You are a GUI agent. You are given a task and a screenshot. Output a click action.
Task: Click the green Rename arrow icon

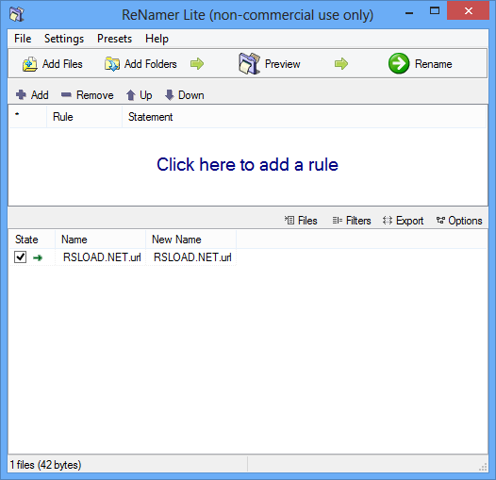click(x=399, y=63)
